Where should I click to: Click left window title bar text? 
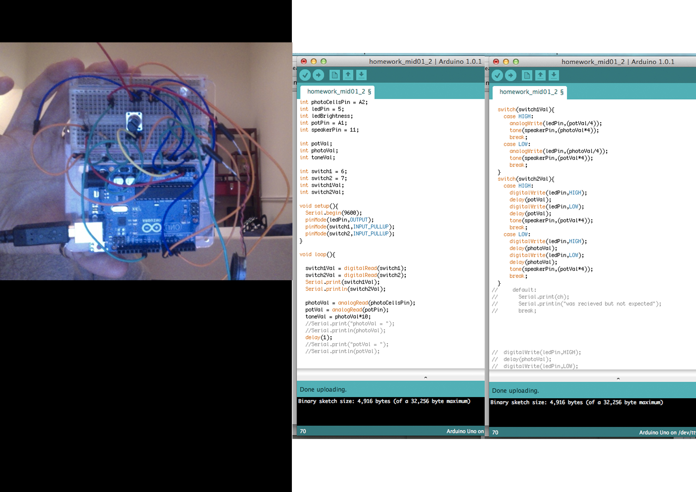point(425,61)
